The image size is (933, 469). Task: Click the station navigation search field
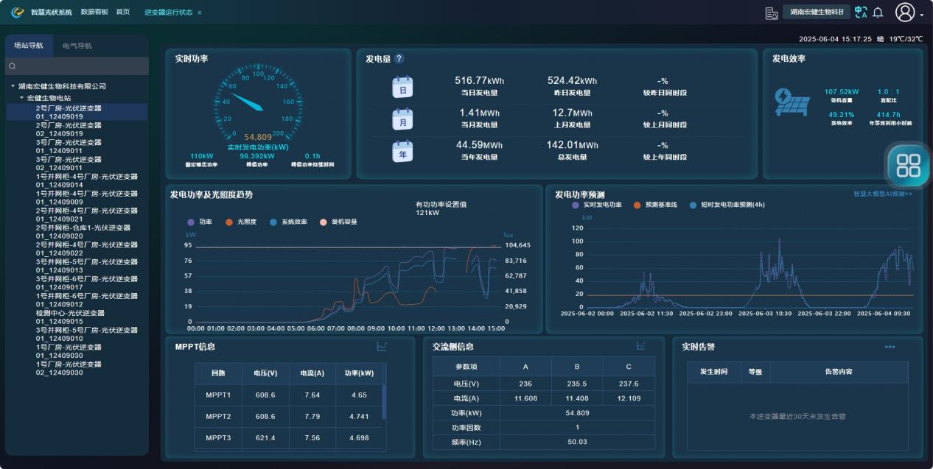click(x=77, y=66)
